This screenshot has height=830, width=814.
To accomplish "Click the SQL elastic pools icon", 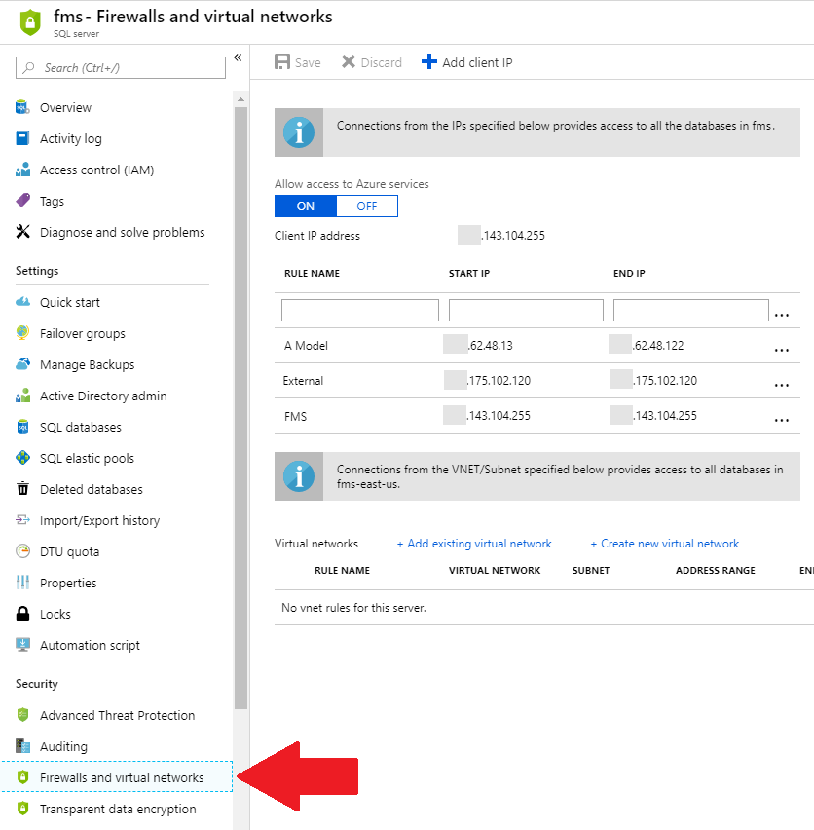I will (22, 457).
